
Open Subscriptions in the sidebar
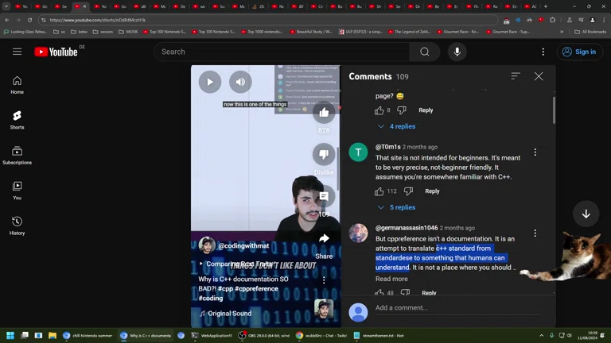[17, 155]
